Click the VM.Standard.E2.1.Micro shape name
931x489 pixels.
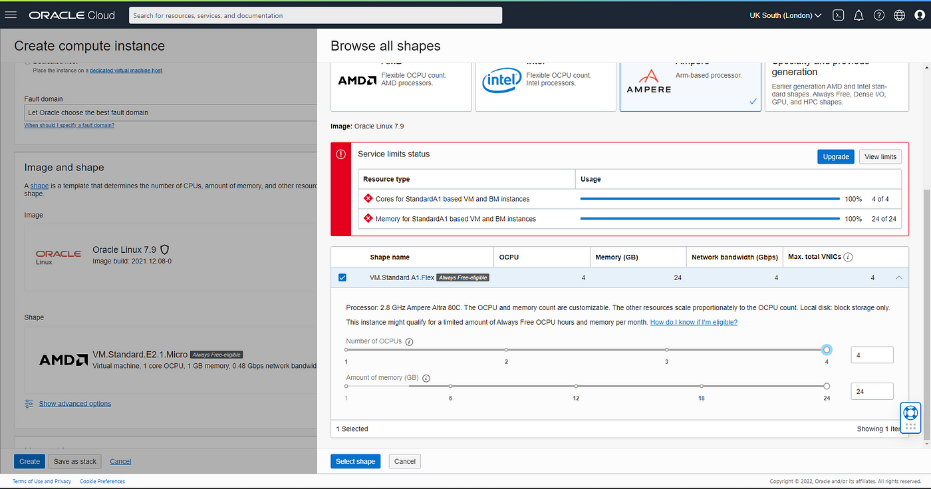pos(140,355)
